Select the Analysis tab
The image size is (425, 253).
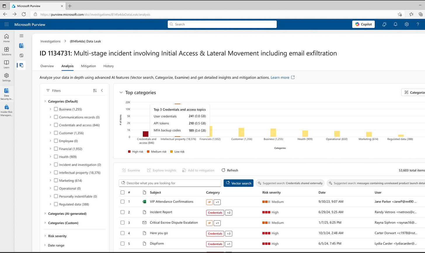click(67, 66)
